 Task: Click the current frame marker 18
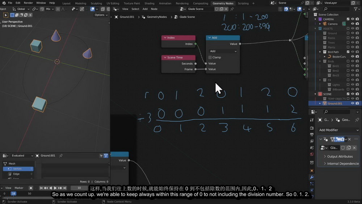click(13, 193)
